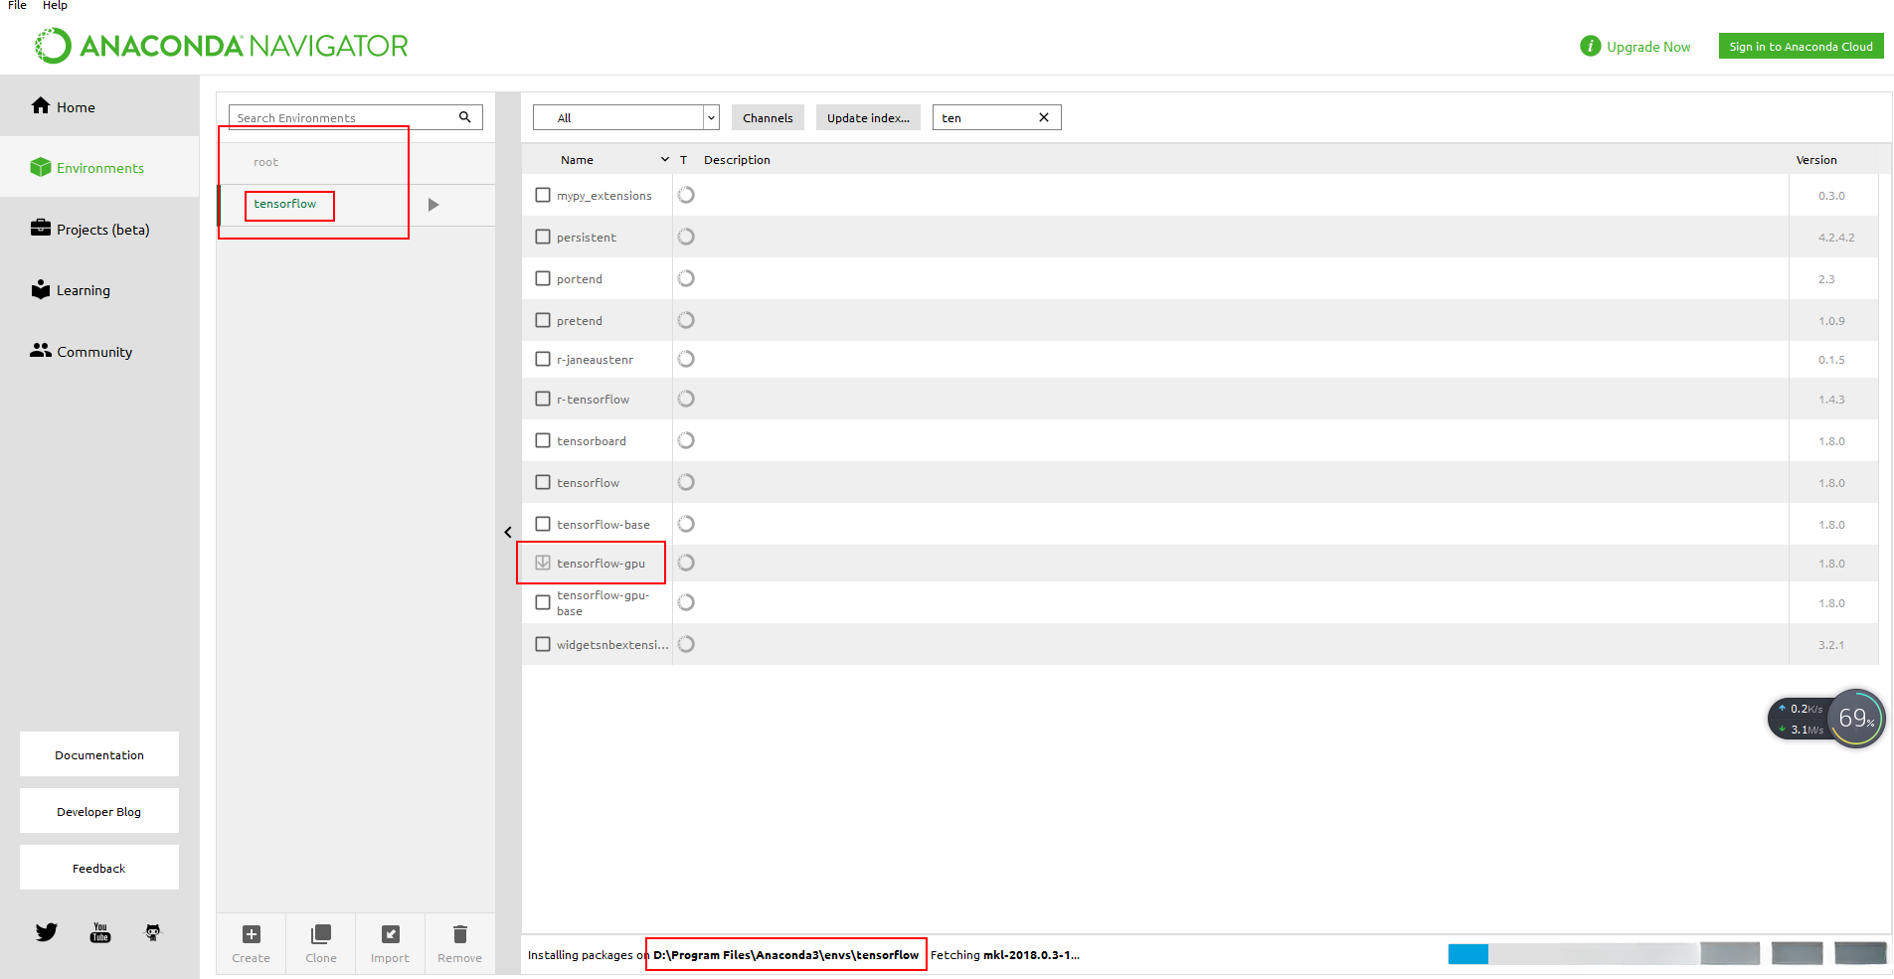1894x979 pixels.
Task: Open the All package filter dropdown
Action: 626,117
